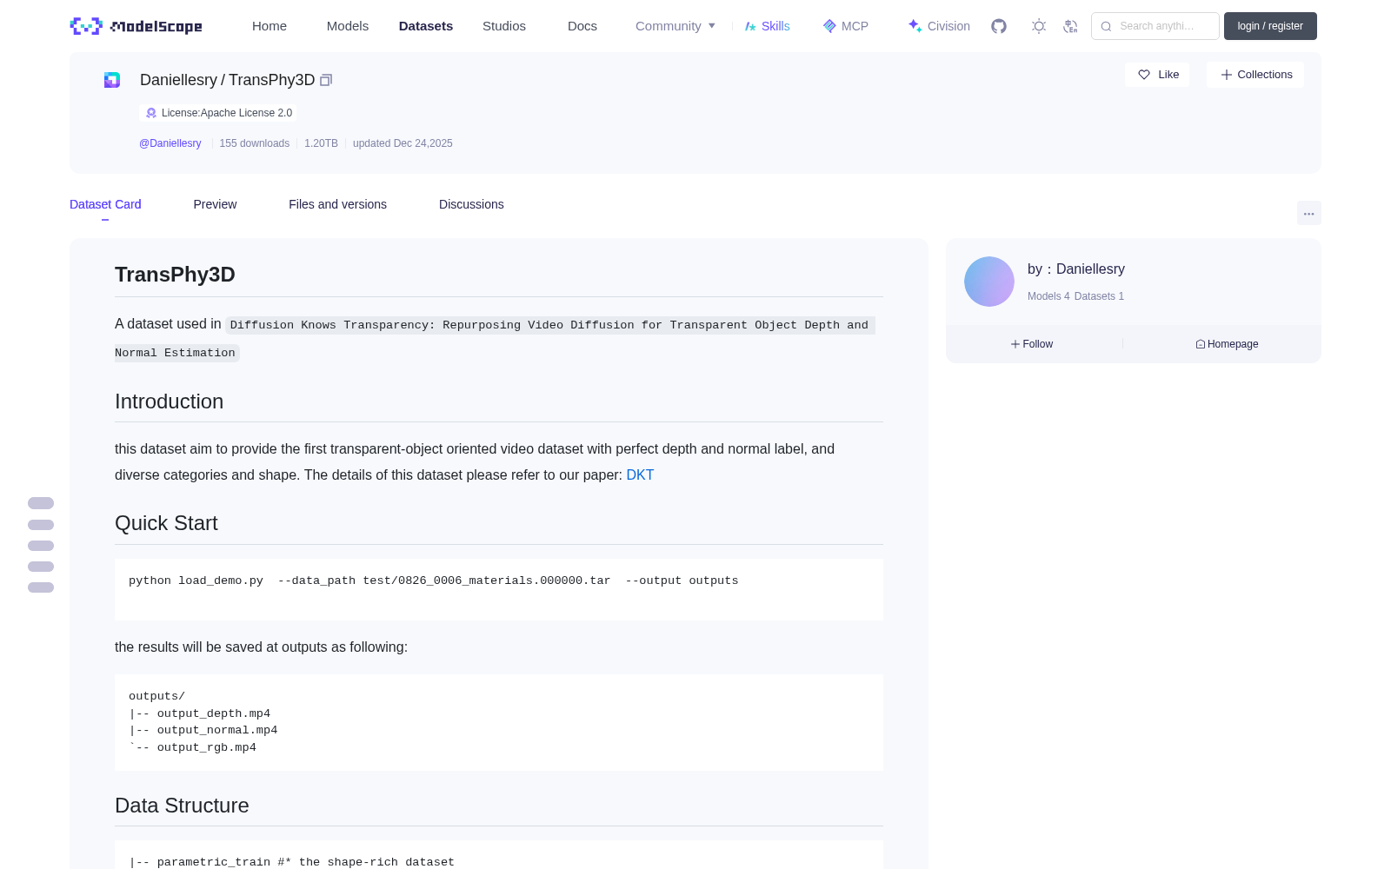Viewport: 1391px width, 869px height.
Task: Switch site language via translate icon
Action: point(1070,26)
